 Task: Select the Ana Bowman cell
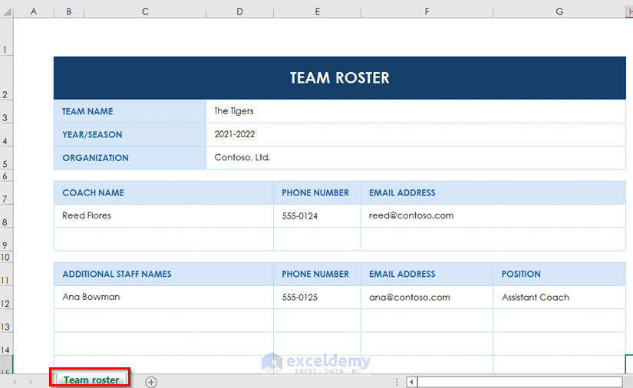[163, 298]
